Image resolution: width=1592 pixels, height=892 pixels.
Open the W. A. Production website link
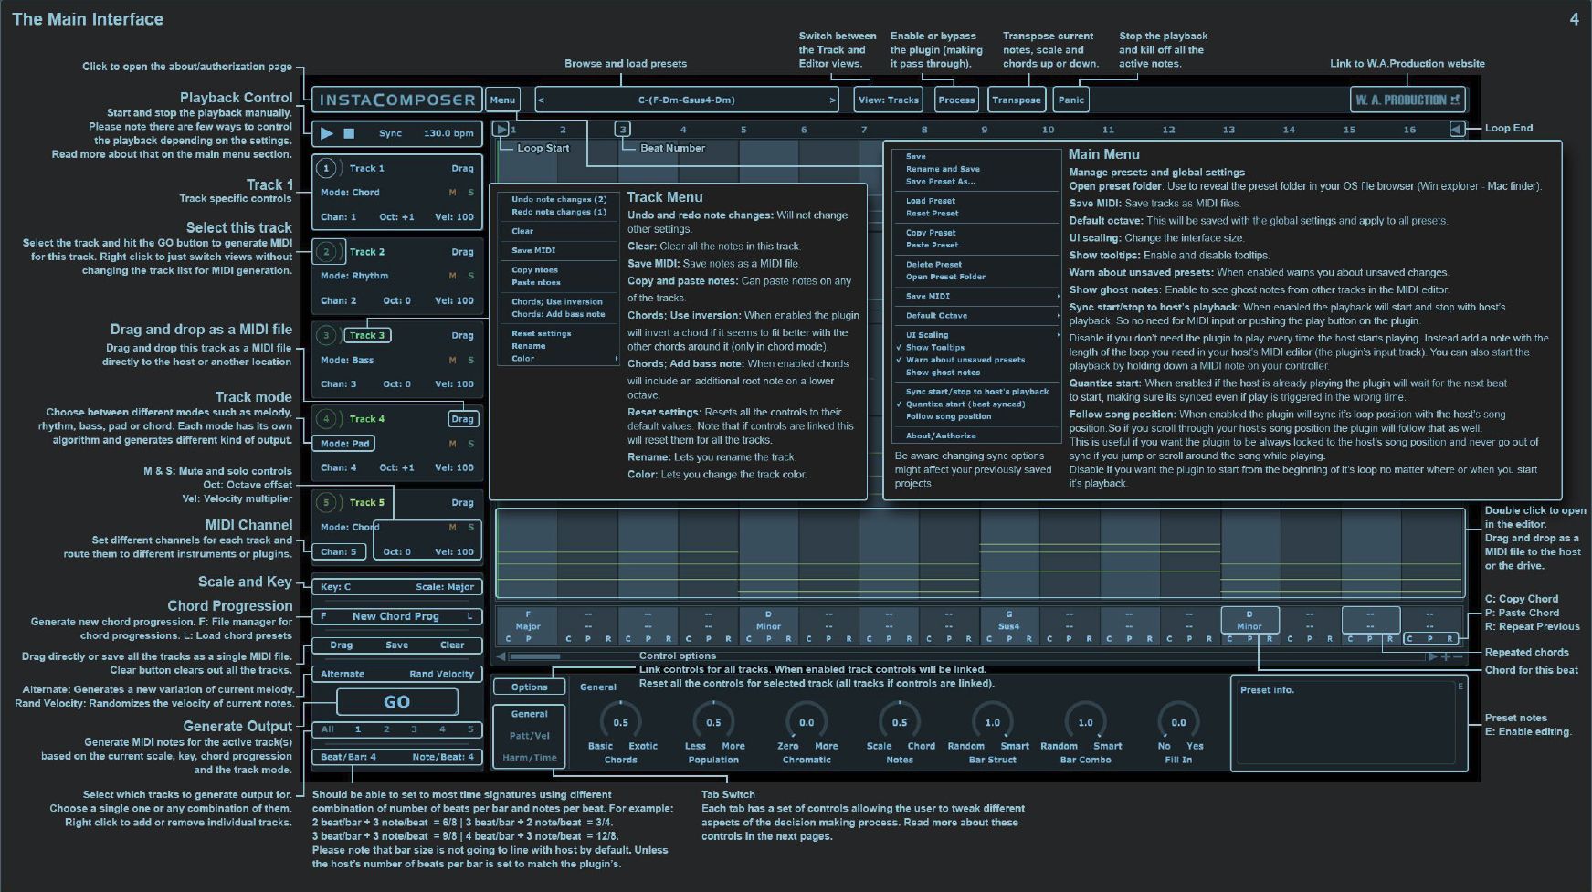tap(1407, 100)
